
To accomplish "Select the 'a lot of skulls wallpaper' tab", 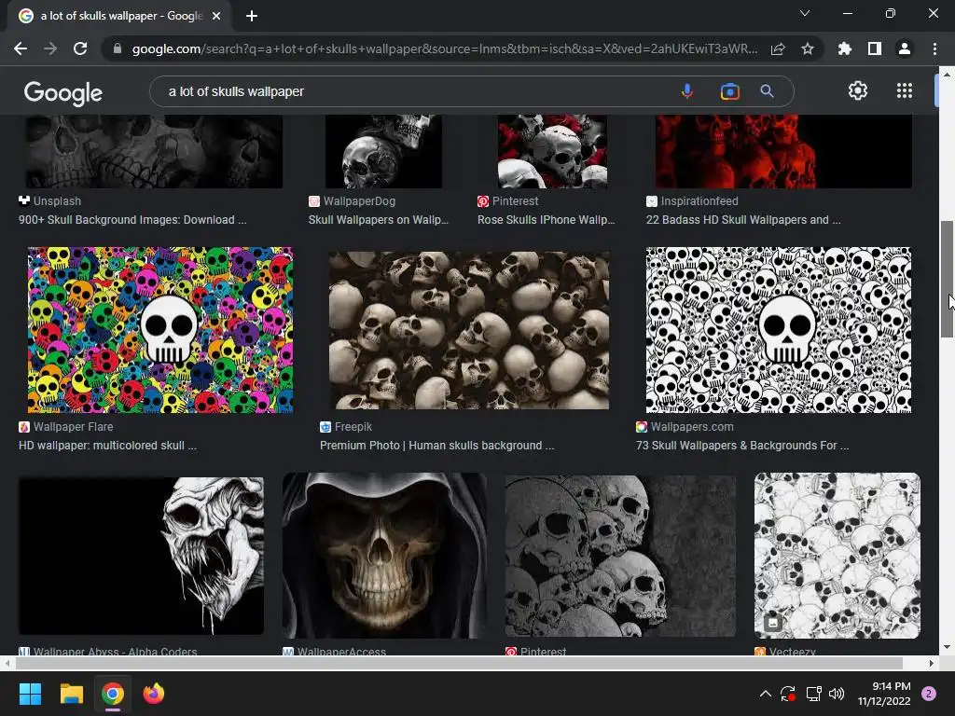I will [x=119, y=16].
